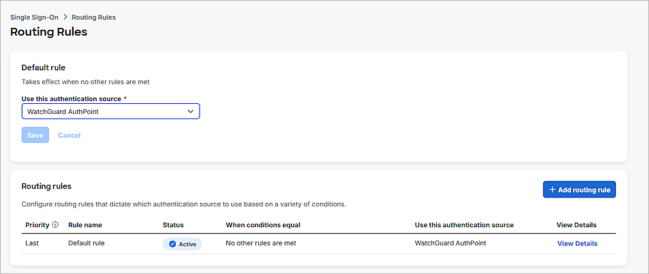The height and width of the screenshot is (274, 649).
Task: Click the No other rules are met cell
Action: pyautogui.click(x=261, y=243)
